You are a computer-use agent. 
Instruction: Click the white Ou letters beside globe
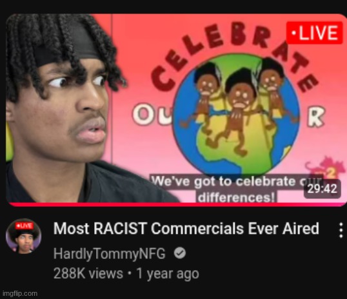(153, 113)
